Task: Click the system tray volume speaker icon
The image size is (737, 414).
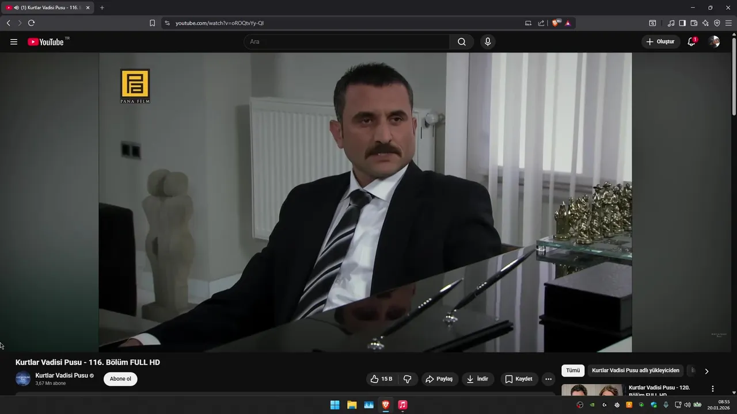Action: click(687, 405)
